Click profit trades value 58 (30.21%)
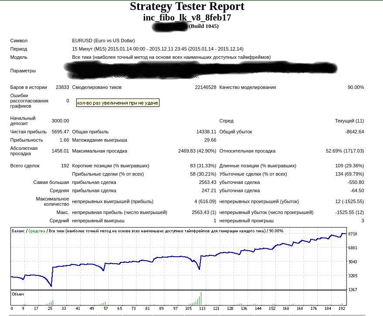The width and height of the screenshot is (383, 316). coord(203,174)
